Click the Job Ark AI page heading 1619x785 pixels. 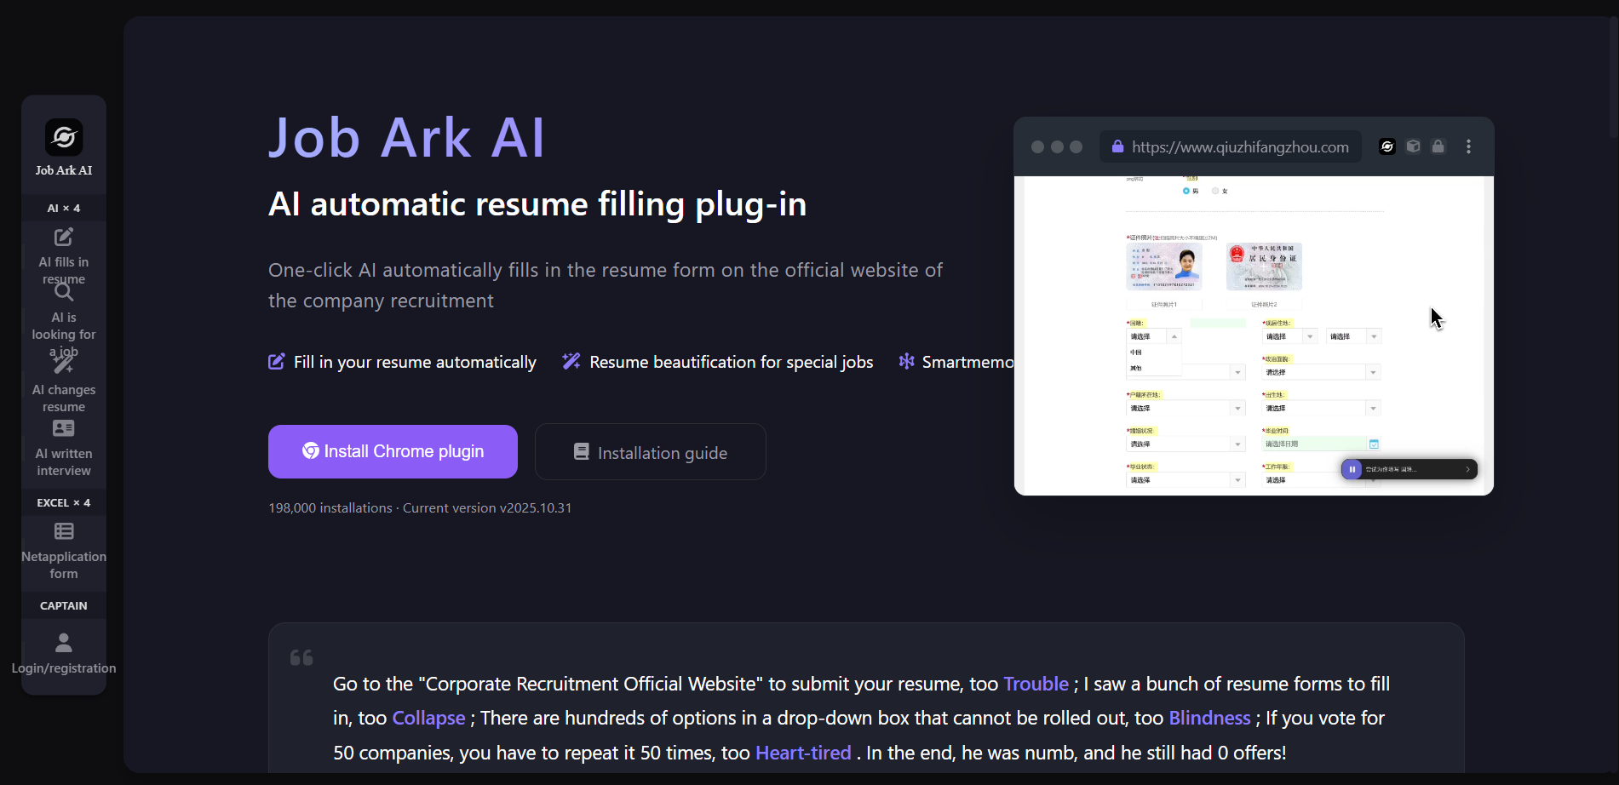407,137
